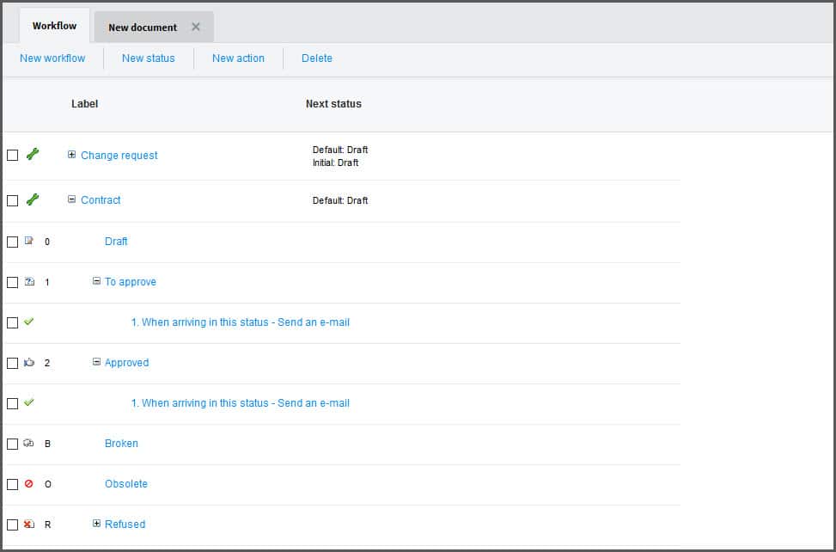This screenshot has height=552, width=836.
Task: Select the checkbox next to Draft status
Action: (12, 242)
